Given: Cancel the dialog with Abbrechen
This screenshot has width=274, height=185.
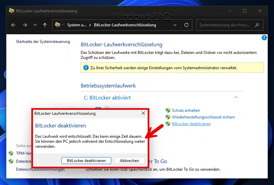Looking at the screenshot, I should 129,161.
